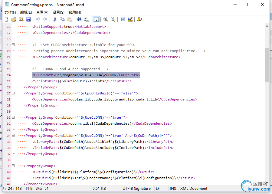Click the Zoom out magnifier

click(113, 19)
